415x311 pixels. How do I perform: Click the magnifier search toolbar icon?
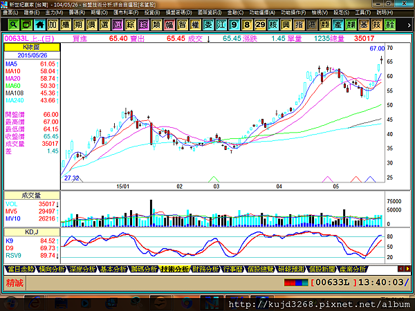[x=14, y=25]
